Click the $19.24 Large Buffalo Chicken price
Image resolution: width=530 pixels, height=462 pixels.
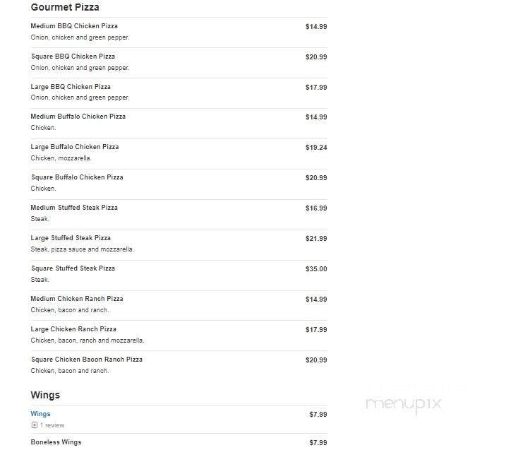[315, 148]
